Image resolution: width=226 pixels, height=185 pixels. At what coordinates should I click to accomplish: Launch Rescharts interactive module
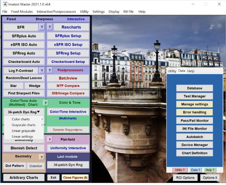pos(71,27)
